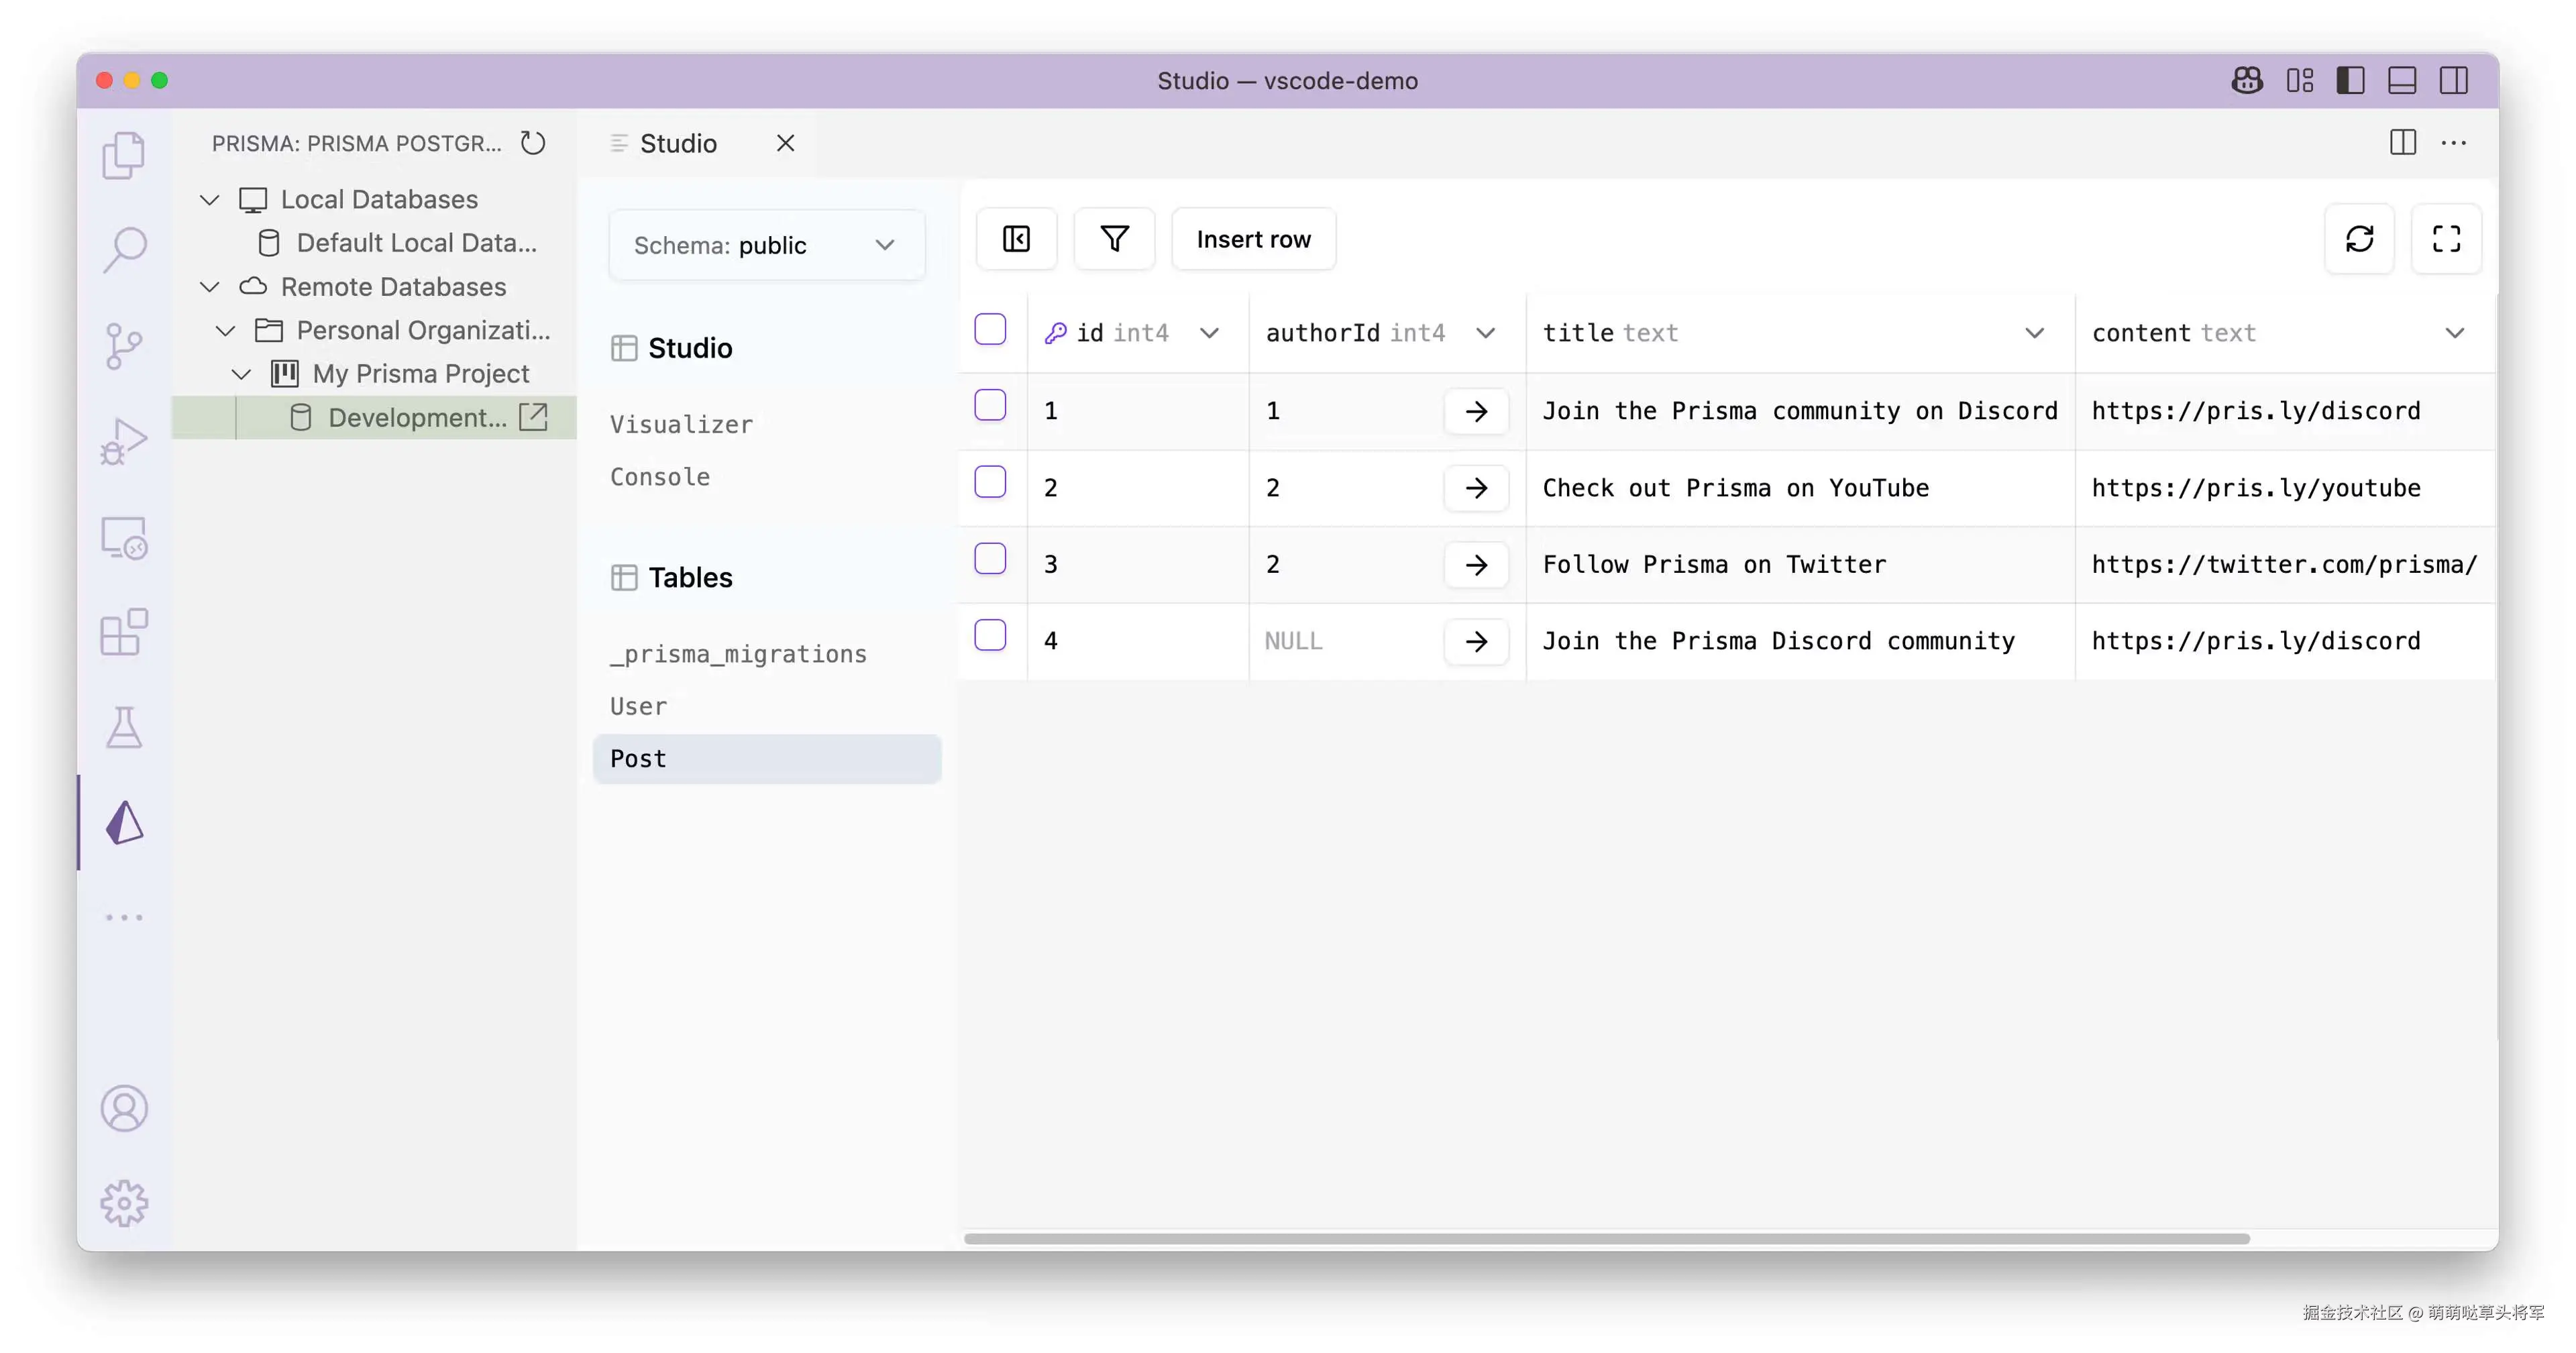The width and height of the screenshot is (2576, 1353).
Task: Open the title column options chevron
Action: (2034, 333)
